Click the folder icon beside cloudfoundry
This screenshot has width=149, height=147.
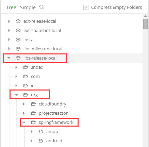(33, 104)
